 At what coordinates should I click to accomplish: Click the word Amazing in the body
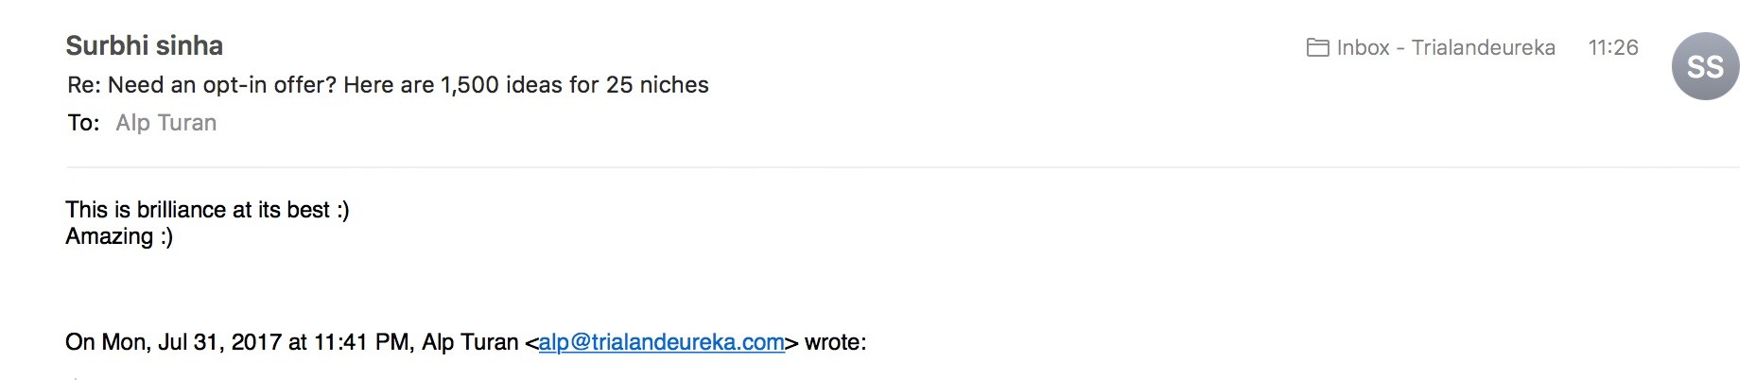tap(109, 236)
